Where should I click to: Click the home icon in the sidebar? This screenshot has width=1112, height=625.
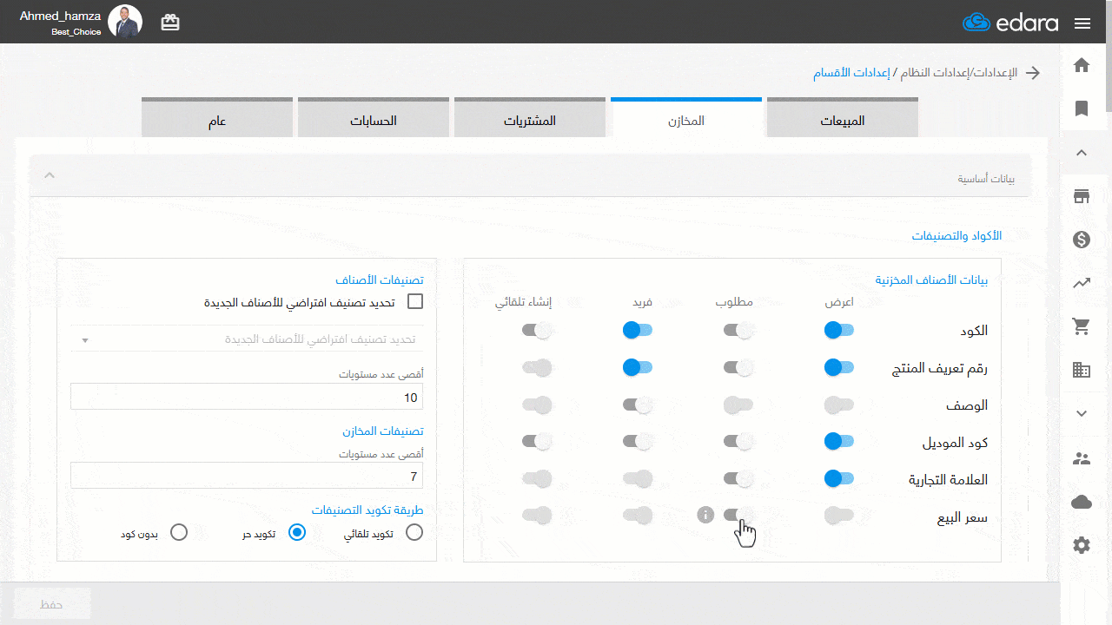(1082, 65)
